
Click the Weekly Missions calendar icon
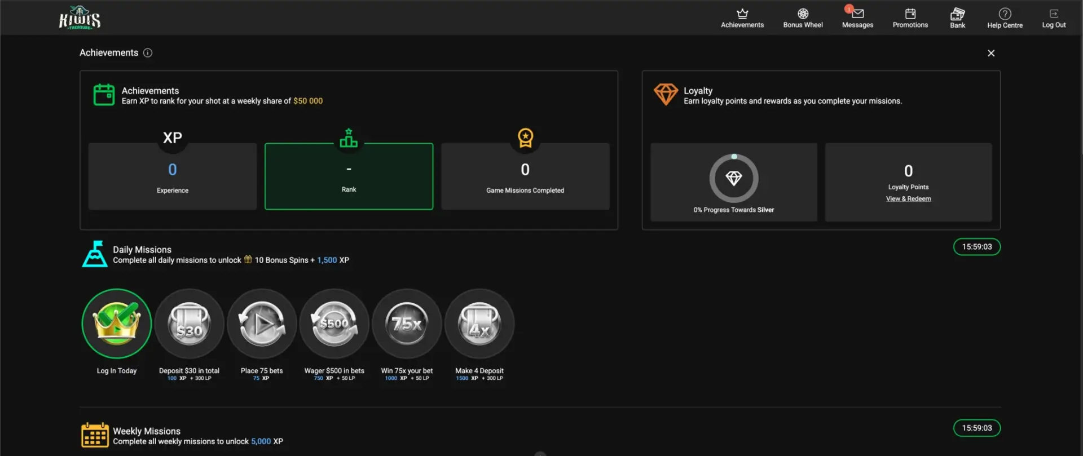pyautogui.click(x=95, y=435)
